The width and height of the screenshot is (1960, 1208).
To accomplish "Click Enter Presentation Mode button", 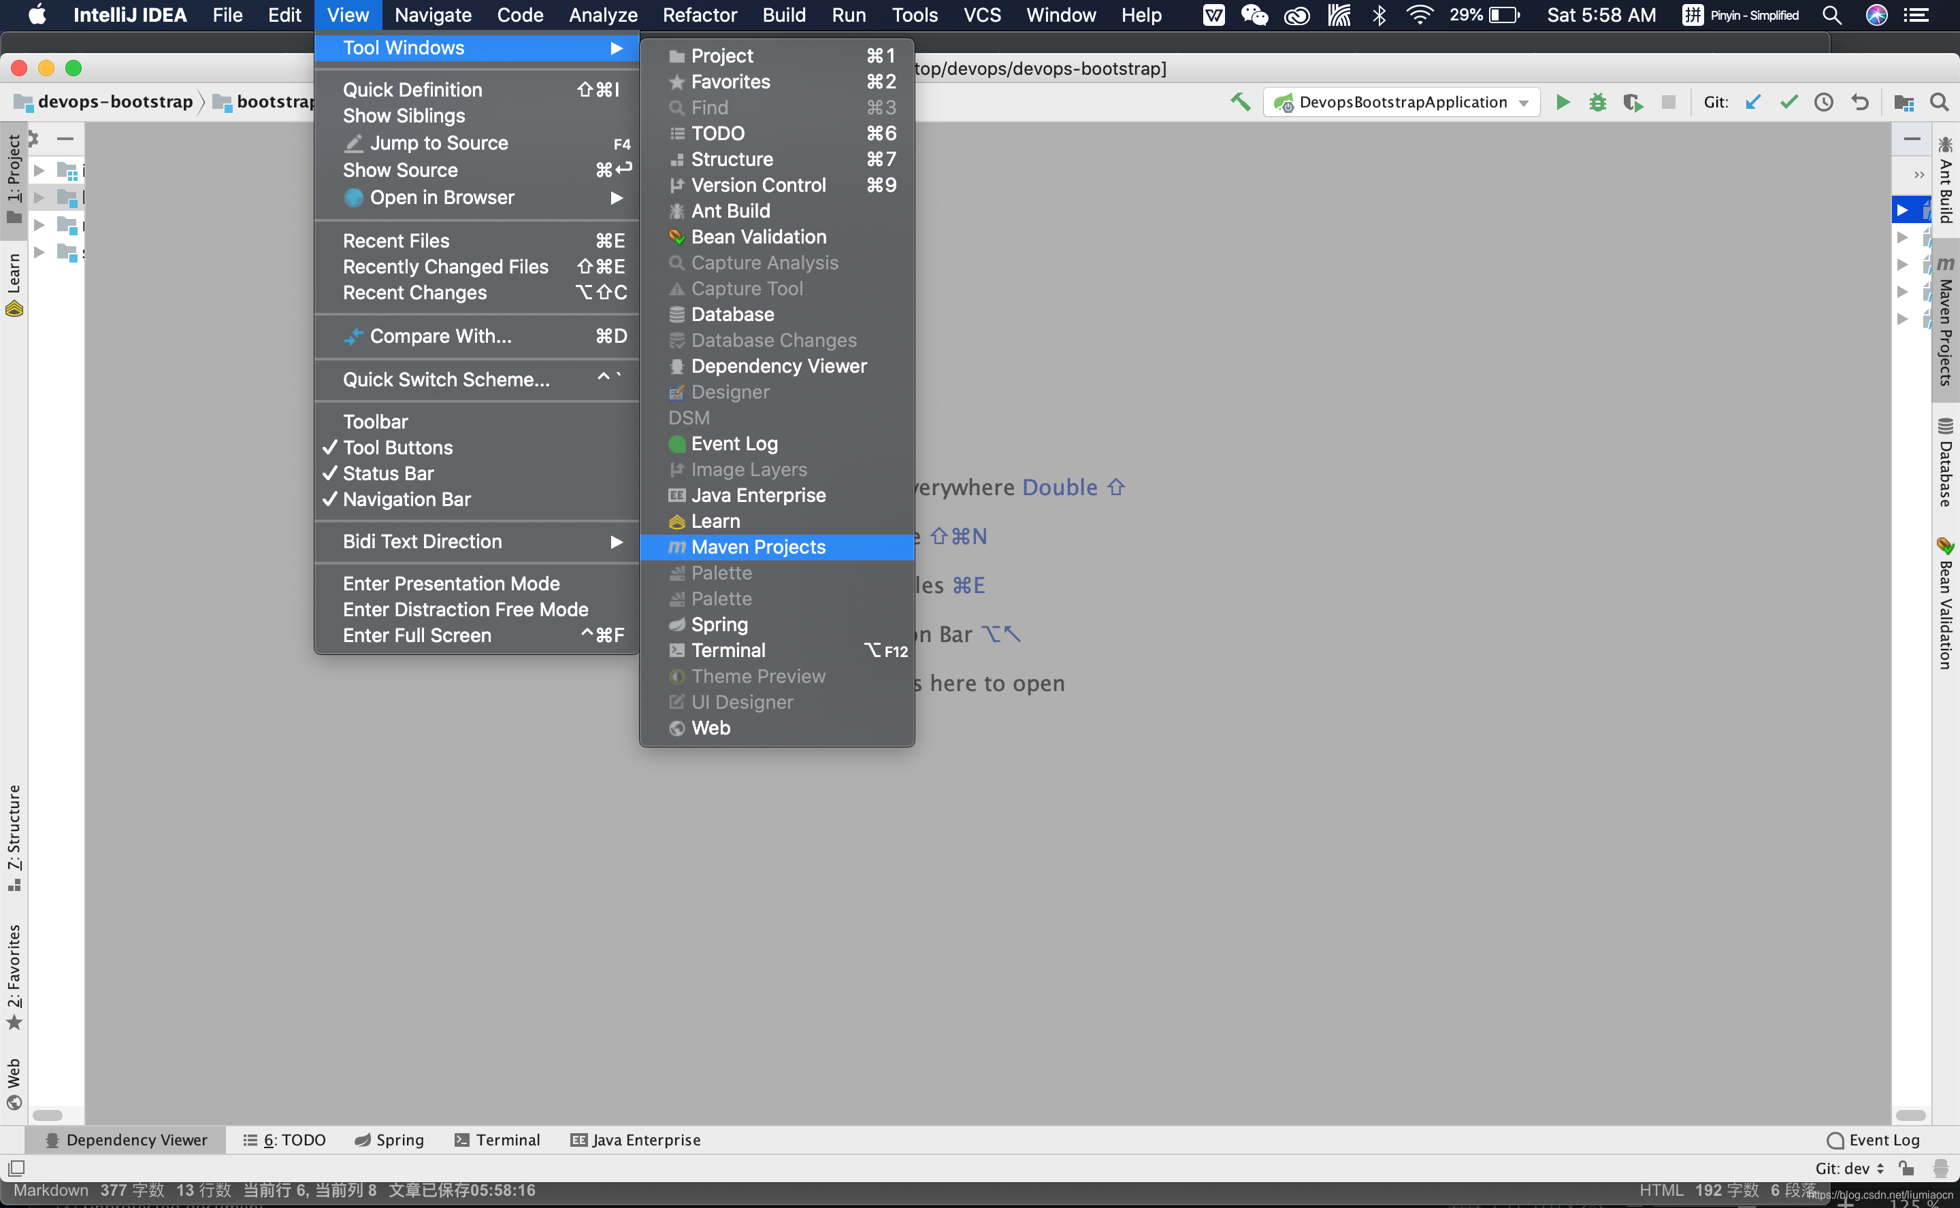I will click(x=452, y=584).
